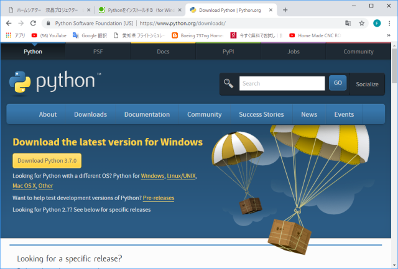Image resolution: width=398 pixels, height=269 pixels.
Task: Open Chrome's three-dot menu
Action: [x=389, y=24]
